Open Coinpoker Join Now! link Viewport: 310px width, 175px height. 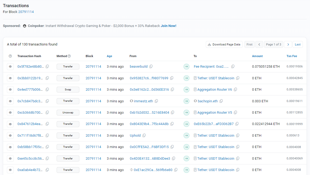168,26
